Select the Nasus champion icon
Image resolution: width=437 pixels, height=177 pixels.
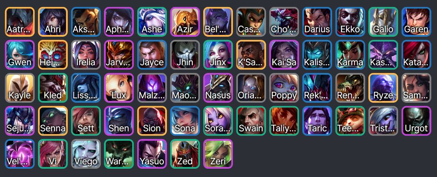(x=218, y=88)
